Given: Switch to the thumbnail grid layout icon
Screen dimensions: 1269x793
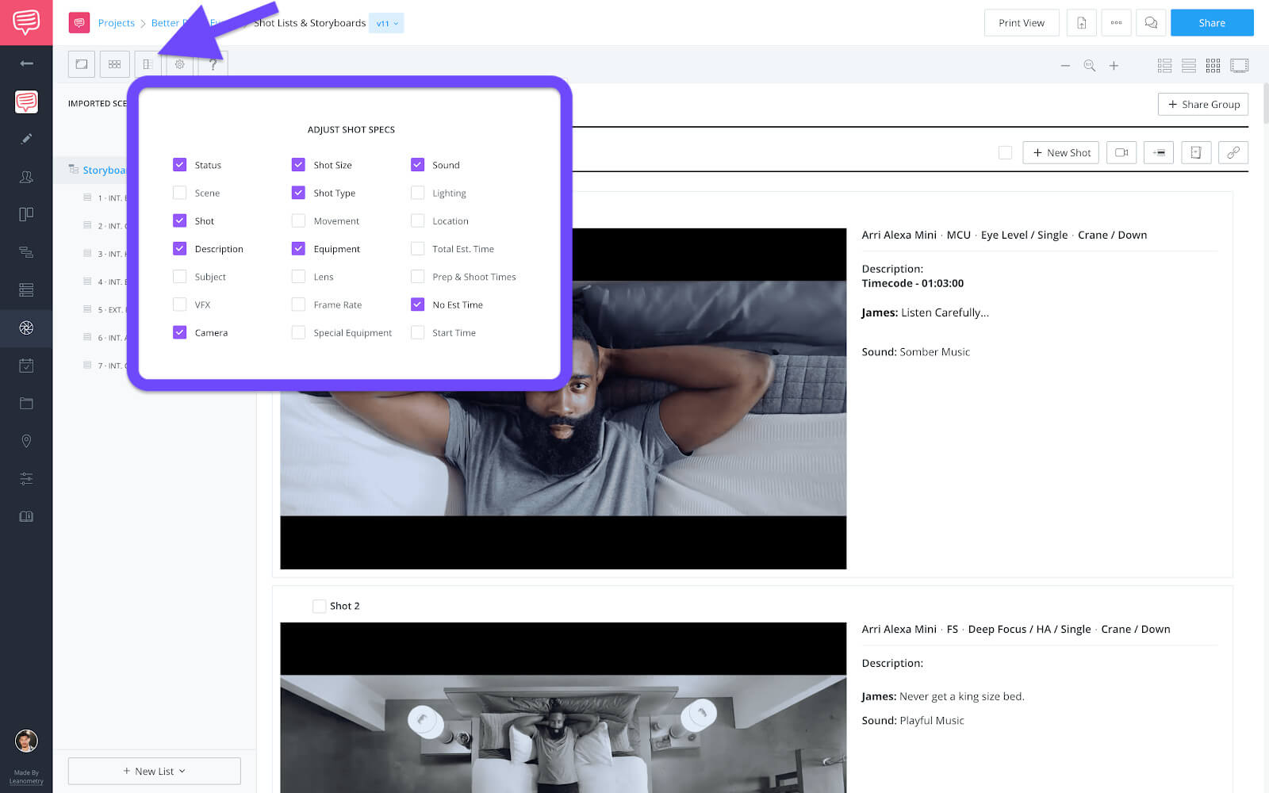Looking at the screenshot, I should [1213, 66].
